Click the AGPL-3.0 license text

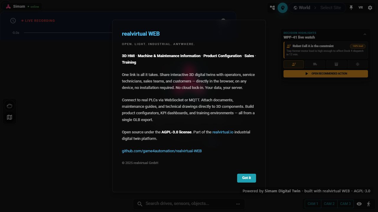[x=176, y=132]
